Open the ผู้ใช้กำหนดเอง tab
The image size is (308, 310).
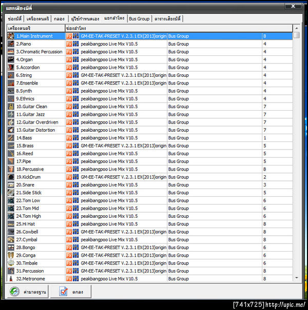click(x=85, y=19)
